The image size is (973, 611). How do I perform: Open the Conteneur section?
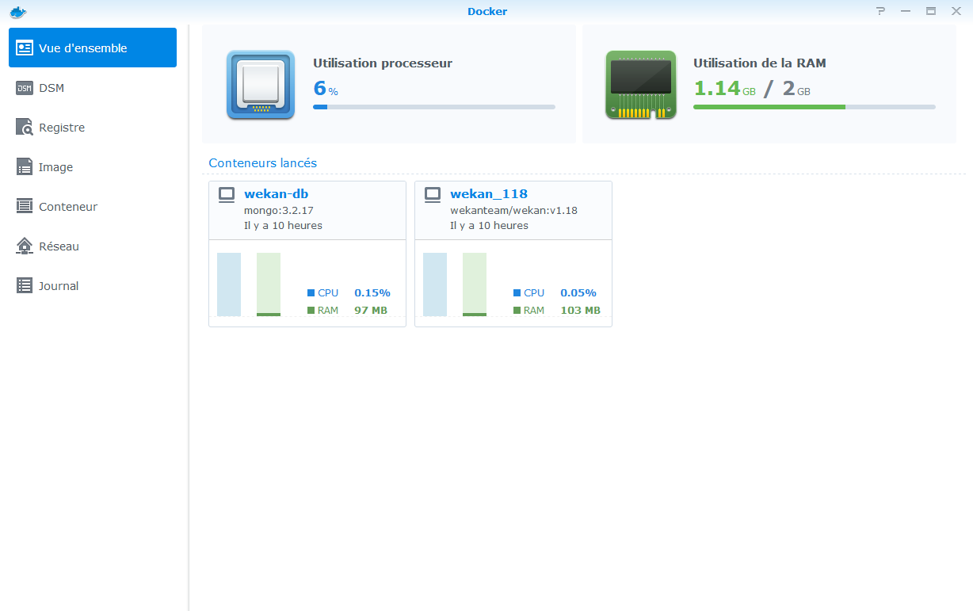[x=93, y=206]
